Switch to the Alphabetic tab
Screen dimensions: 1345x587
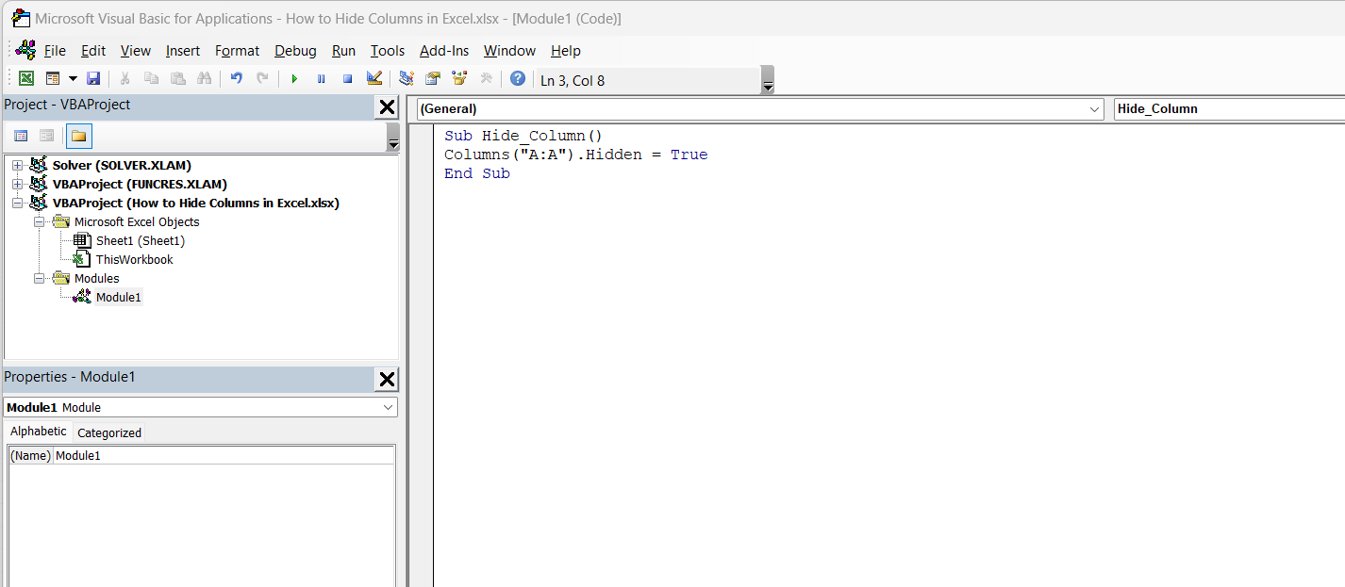(39, 432)
